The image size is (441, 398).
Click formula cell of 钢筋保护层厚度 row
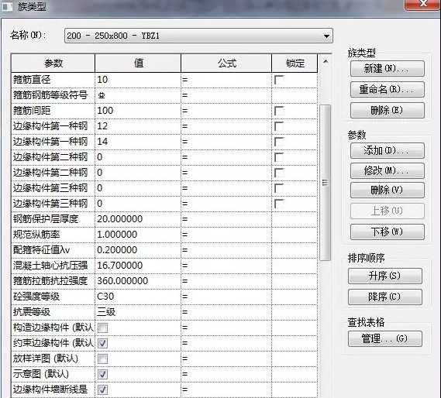point(226,219)
